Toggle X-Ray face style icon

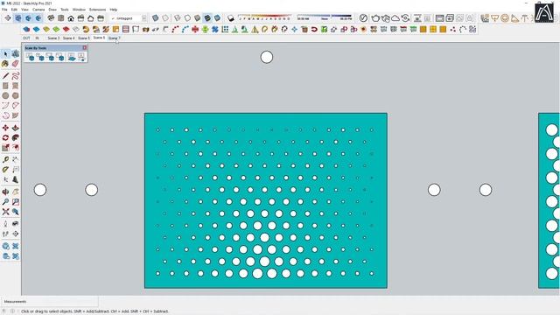(156, 17)
